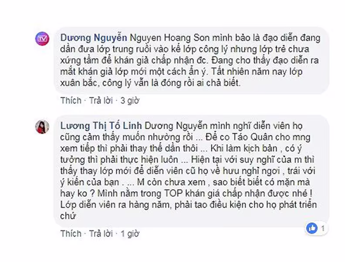345x262 pixels.
Task: Like Lương Thị Tố Linh's comment with Thích
Action: click(x=71, y=234)
